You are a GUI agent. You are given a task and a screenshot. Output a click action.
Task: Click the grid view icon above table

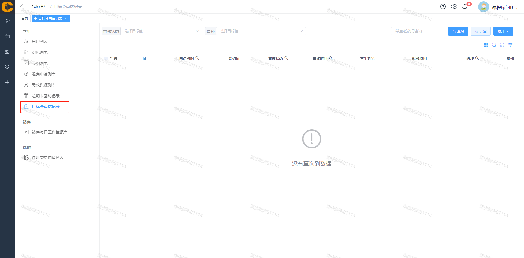click(486, 45)
